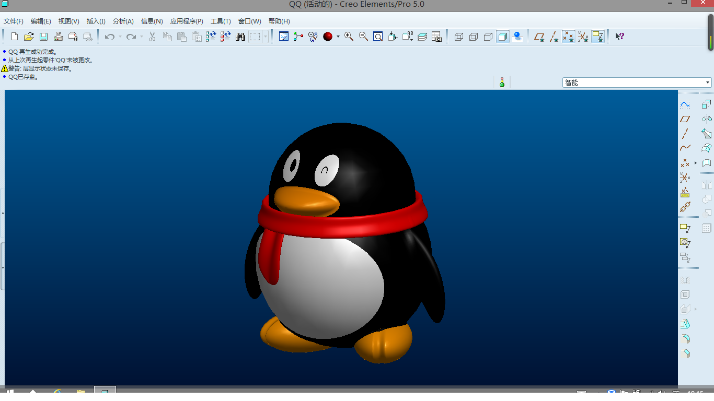
Task: Zoom in with magnifier plus icon
Action: pos(349,37)
